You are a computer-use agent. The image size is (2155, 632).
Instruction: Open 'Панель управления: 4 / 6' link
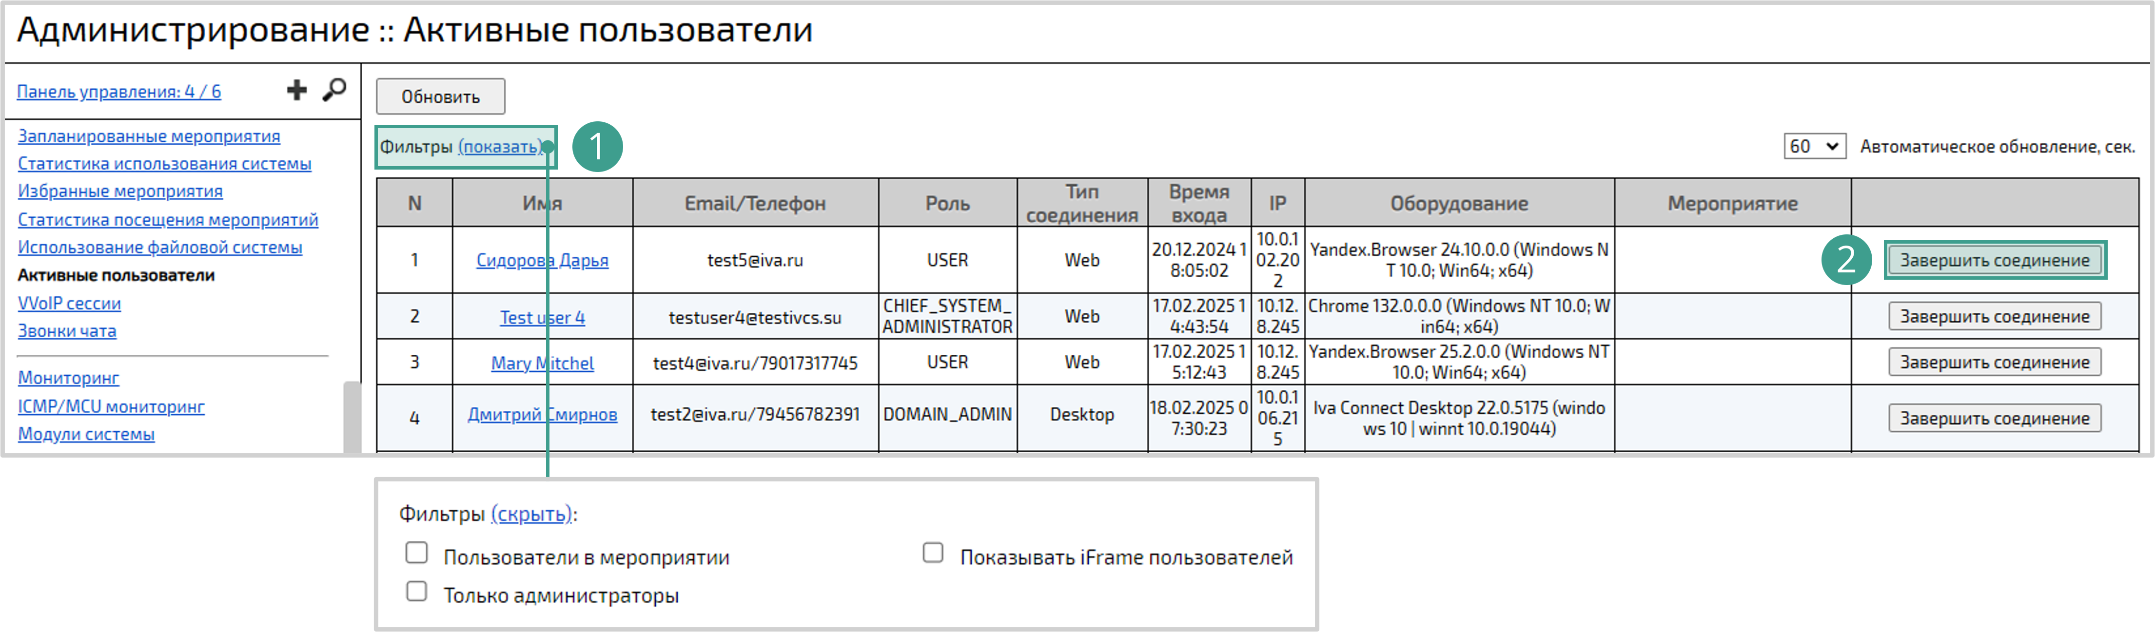point(119,92)
